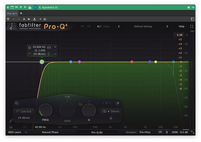Open the Low Cut filter shape dropdown

click(x=24, y=111)
